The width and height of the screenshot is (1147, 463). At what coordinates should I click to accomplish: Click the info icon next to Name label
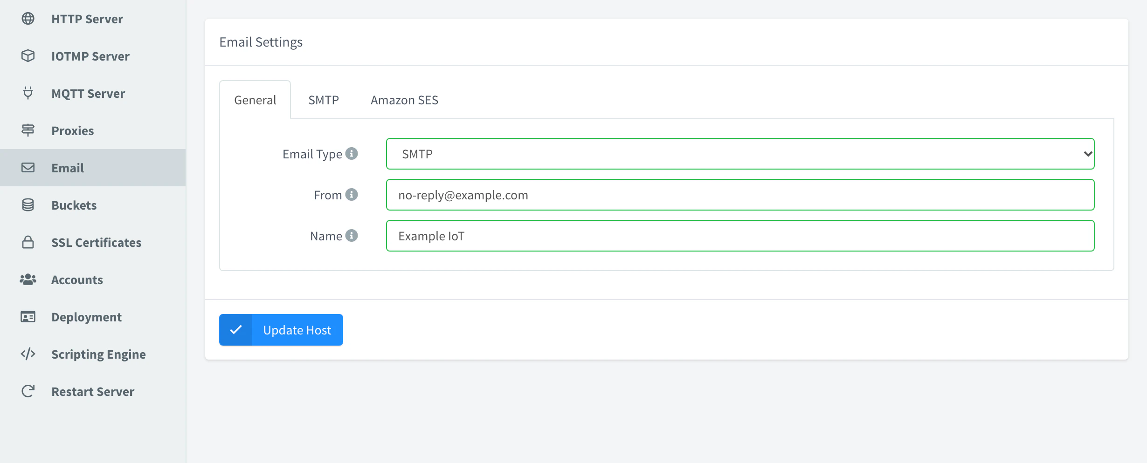[x=352, y=235]
